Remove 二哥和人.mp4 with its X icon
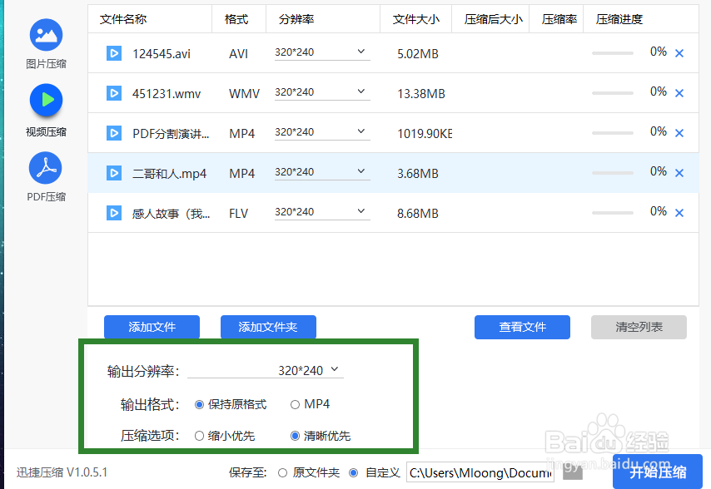Image resolution: width=711 pixels, height=489 pixels. coord(679,173)
